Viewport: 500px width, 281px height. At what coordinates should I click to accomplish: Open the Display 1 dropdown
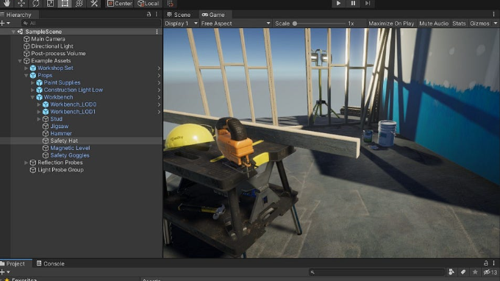(x=181, y=24)
